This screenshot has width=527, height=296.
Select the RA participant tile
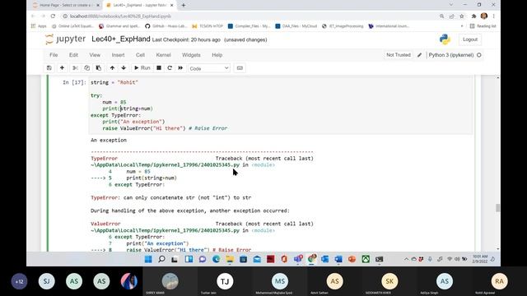[500, 281]
